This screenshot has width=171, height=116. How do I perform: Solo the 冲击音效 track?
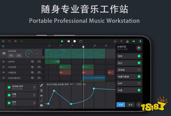(x=39, y=67)
